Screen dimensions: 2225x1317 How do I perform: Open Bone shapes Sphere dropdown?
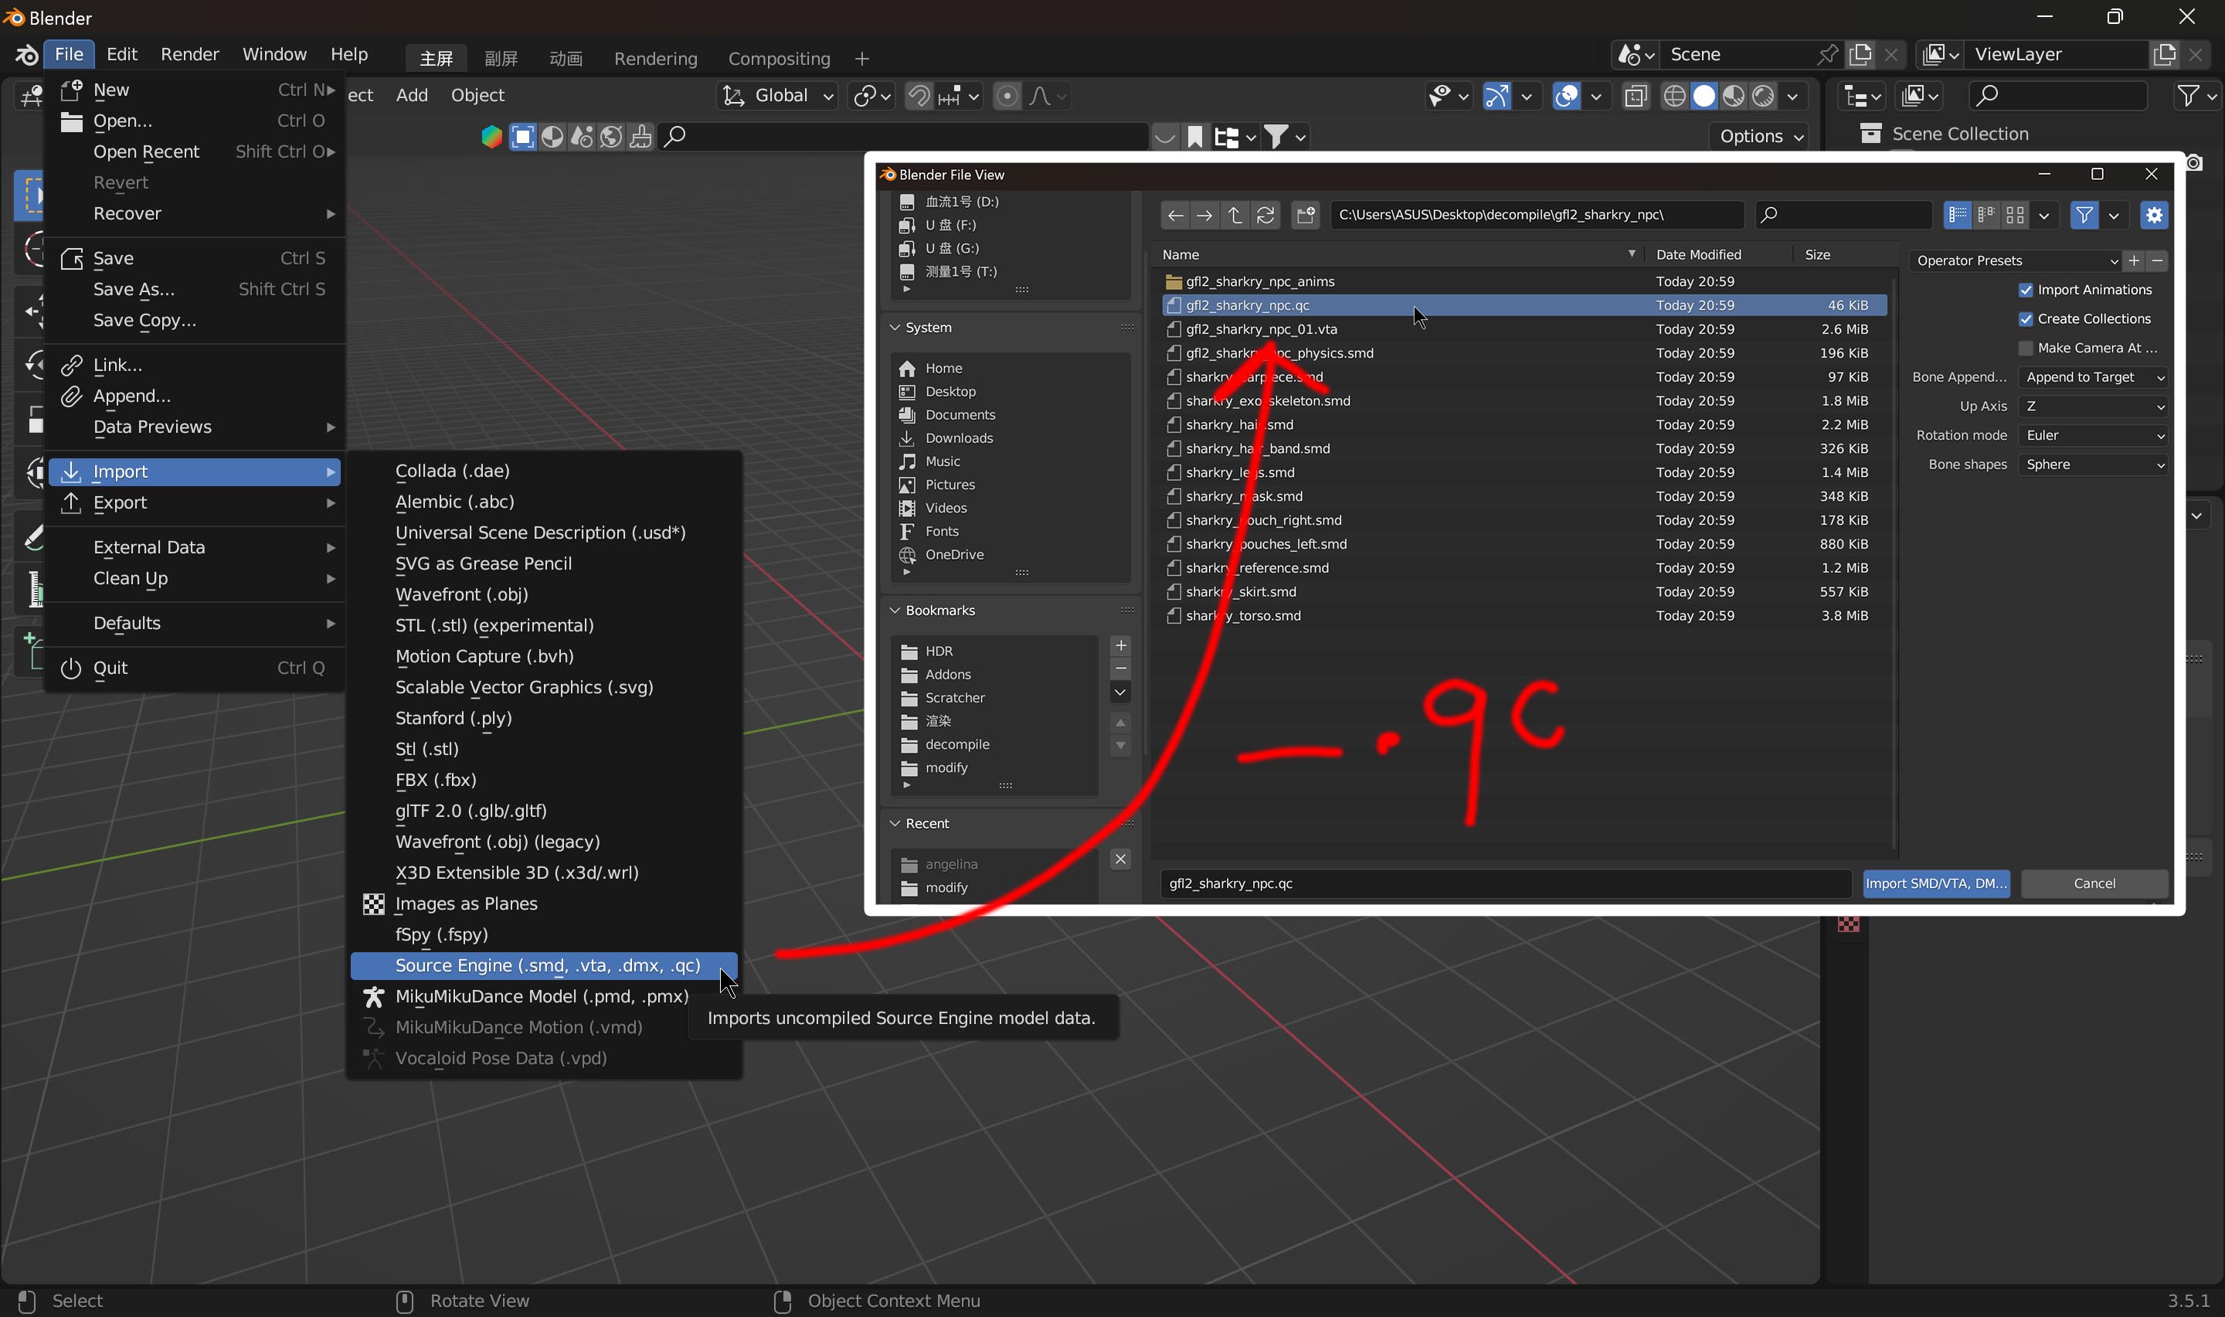(2093, 465)
